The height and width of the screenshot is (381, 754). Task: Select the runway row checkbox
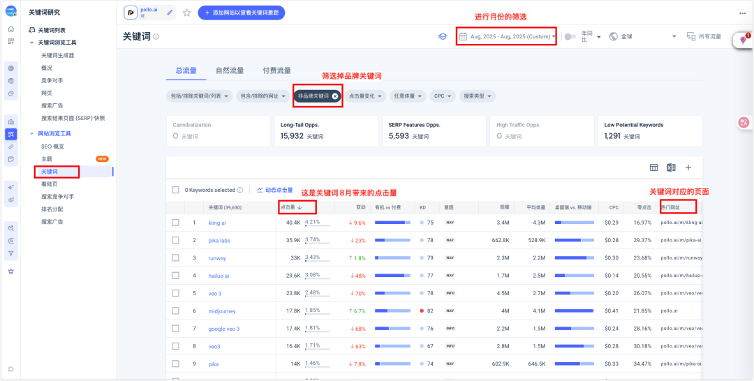[175, 258]
